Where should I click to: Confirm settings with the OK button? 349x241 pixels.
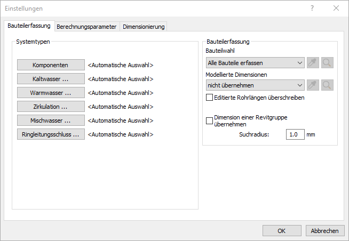pyautogui.click(x=282, y=231)
